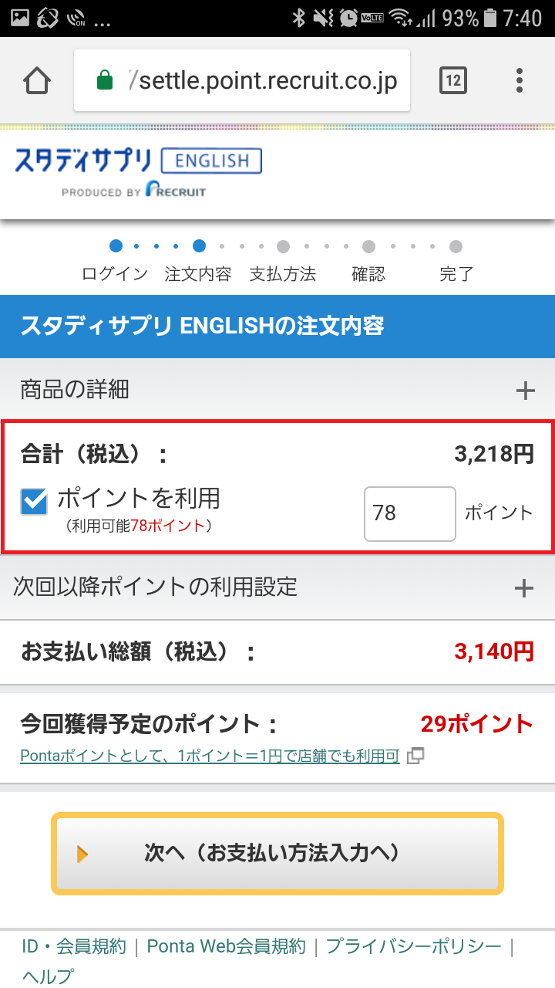Open Chrome's three-dot overflow menu
The width and height of the screenshot is (555, 988).
[520, 80]
